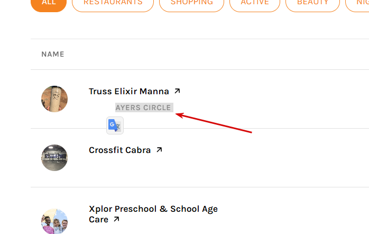Click the NAME column header
Viewport: 369px width, 234px height.
(53, 54)
